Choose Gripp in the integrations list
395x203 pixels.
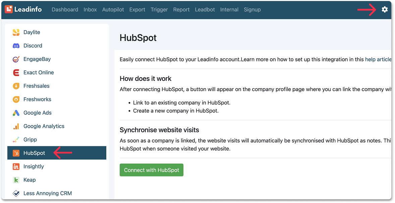pos(30,140)
